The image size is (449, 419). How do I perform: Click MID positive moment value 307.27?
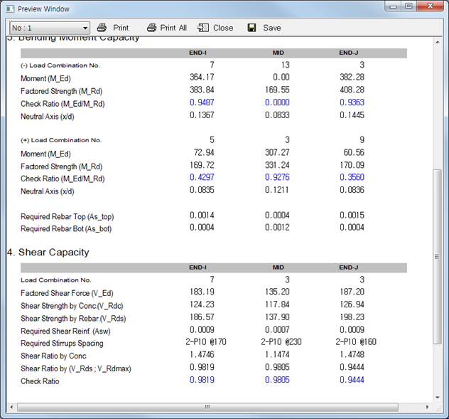coord(277,152)
